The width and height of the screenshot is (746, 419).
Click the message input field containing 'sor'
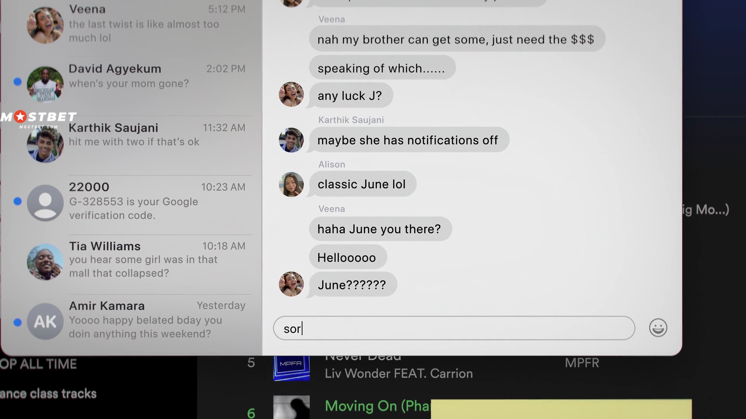point(454,328)
